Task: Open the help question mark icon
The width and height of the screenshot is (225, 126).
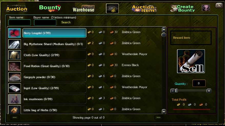Action: coord(206,8)
